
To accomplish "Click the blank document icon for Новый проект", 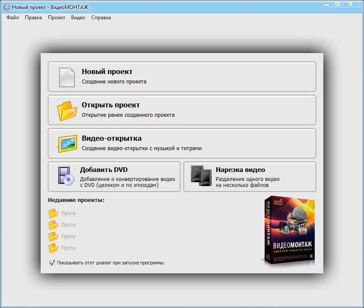I will [67, 77].
